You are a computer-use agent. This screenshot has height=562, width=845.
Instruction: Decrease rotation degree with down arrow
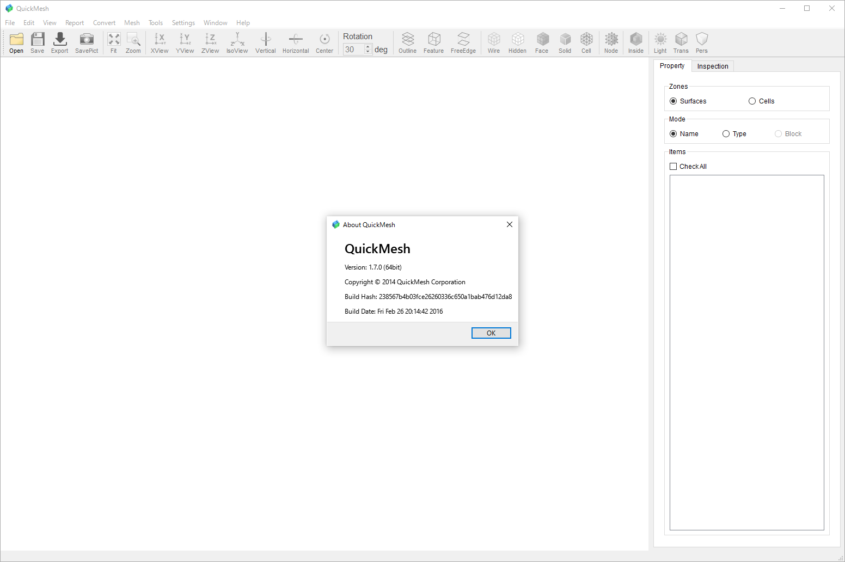[x=368, y=52]
